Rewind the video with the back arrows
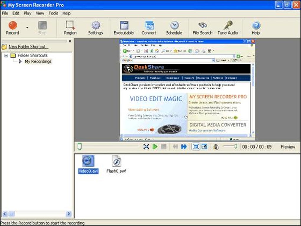The width and height of the screenshot is (301, 226). coord(175,147)
